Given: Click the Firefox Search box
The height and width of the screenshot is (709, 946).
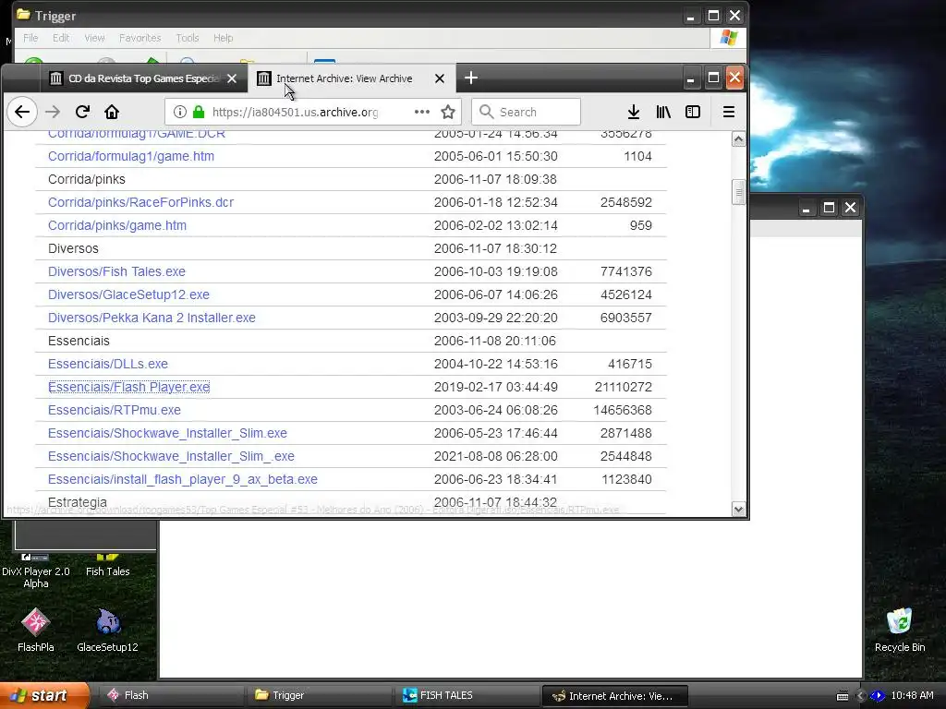Looking at the screenshot, I should (x=526, y=112).
